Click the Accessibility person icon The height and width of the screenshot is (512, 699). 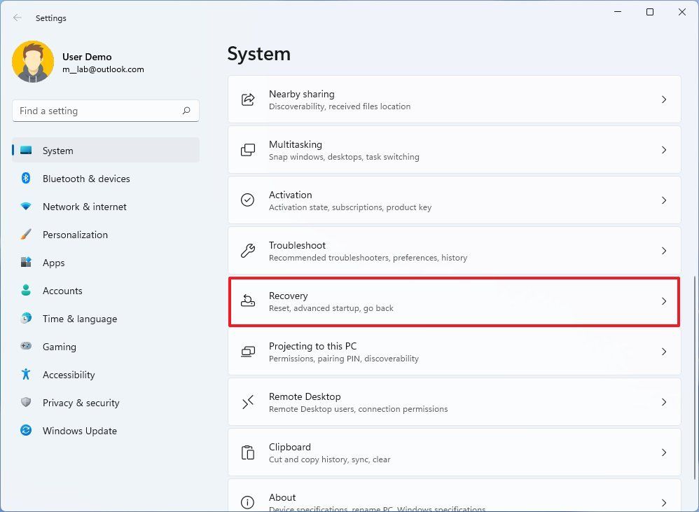(26, 375)
